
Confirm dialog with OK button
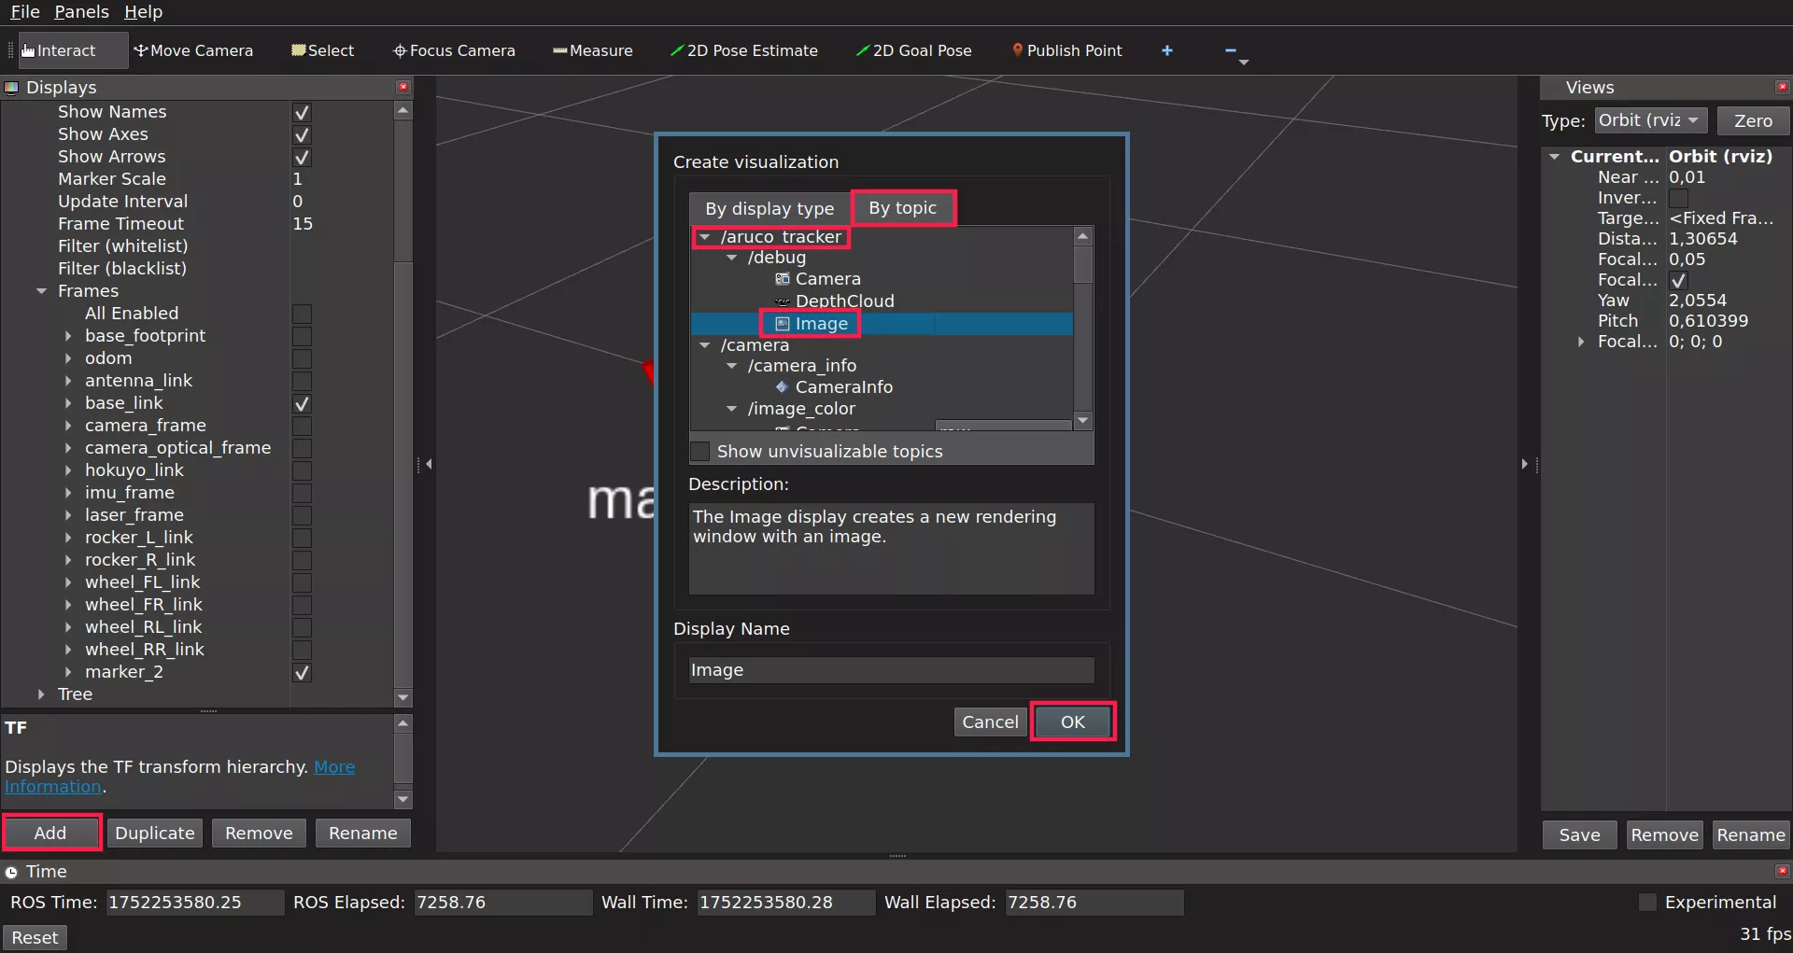1072,722
